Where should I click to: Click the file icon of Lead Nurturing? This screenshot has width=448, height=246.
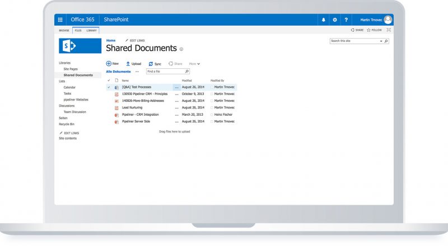click(x=116, y=108)
